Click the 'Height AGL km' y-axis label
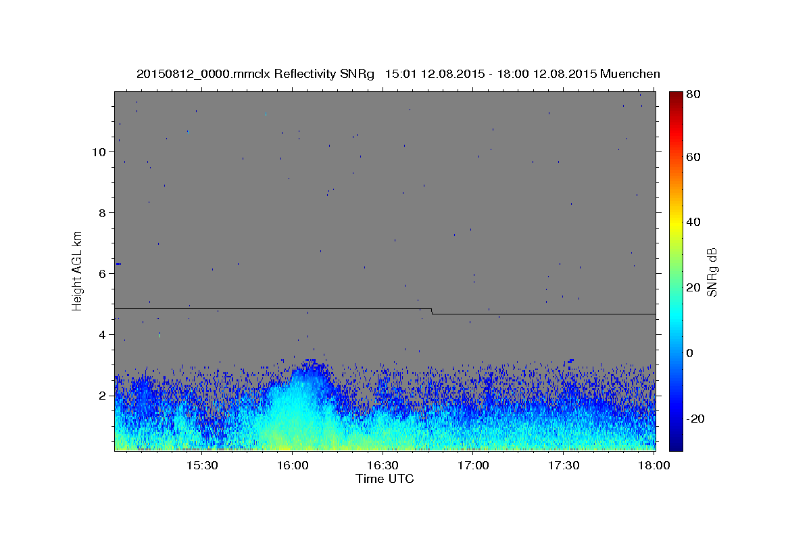The image size is (811, 541). click(x=78, y=270)
